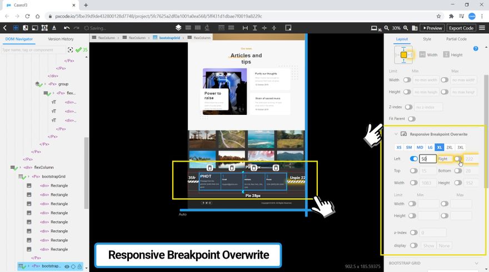Expand the BOOTSTRAP GRID section

click(476, 263)
